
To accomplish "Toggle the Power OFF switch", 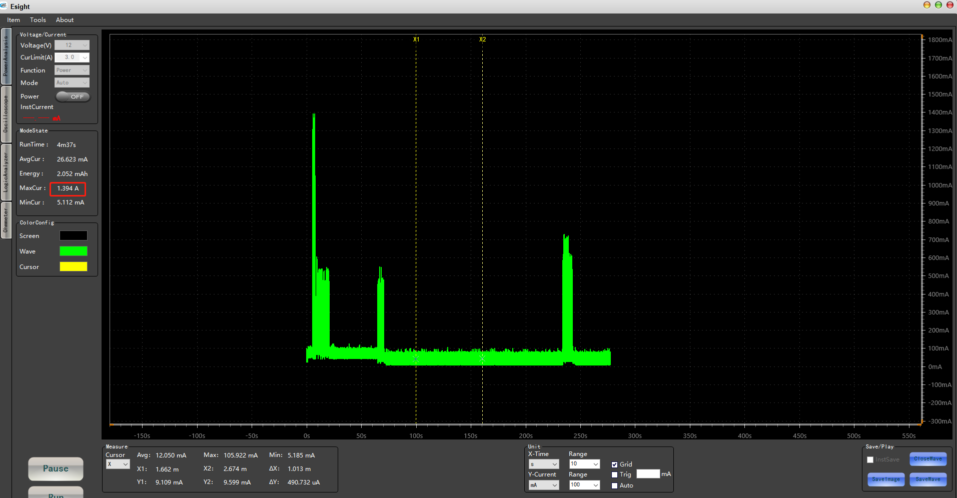I will pyautogui.click(x=73, y=96).
